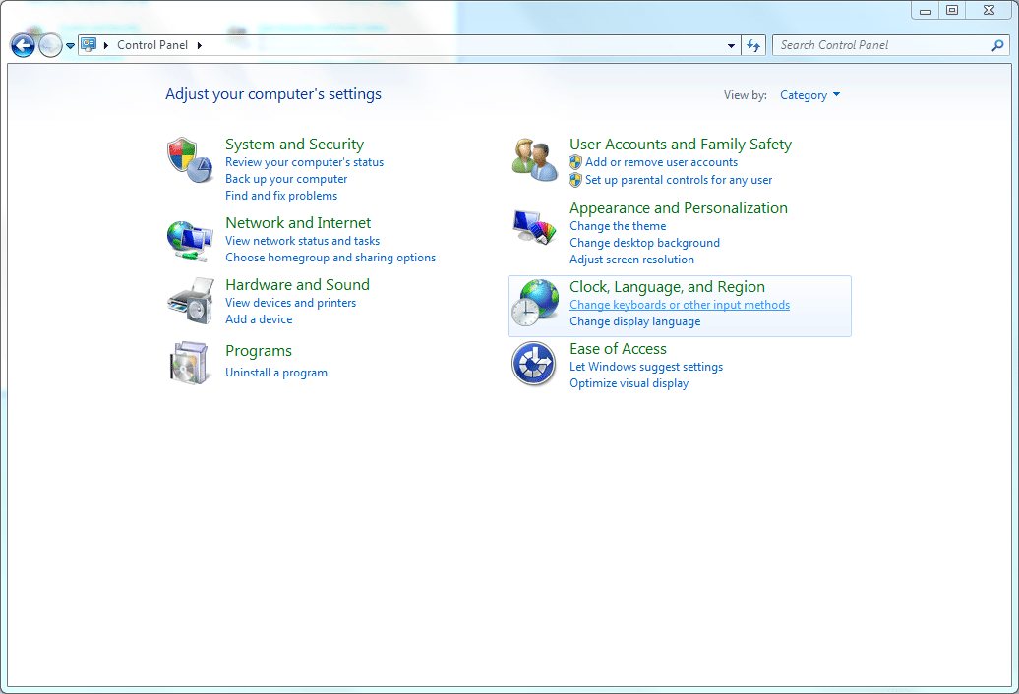1019x694 pixels.
Task: Open View network status and tasks
Action: coord(302,241)
